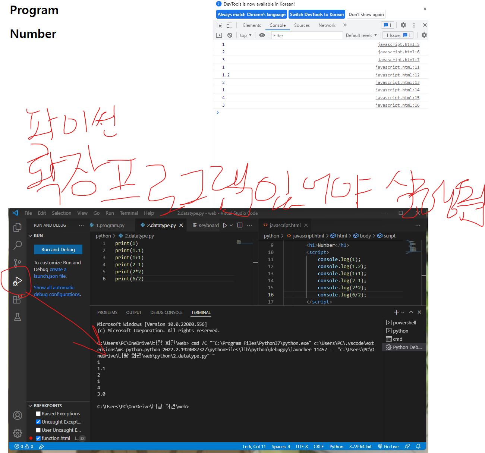Maximize the terminal panel size
This screenshot has width=485, height=453.
coord(411,312)
